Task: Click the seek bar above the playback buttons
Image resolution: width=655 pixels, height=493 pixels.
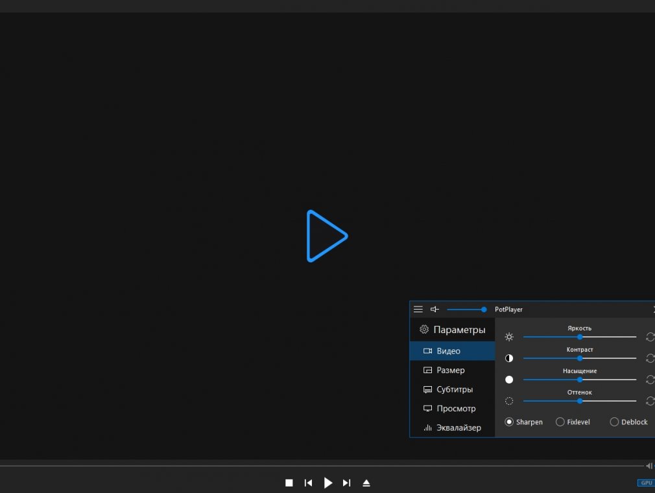Action: coord(322,466)
